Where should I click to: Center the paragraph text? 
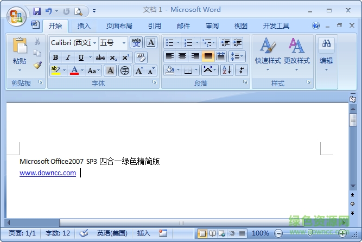pos(182,56)
